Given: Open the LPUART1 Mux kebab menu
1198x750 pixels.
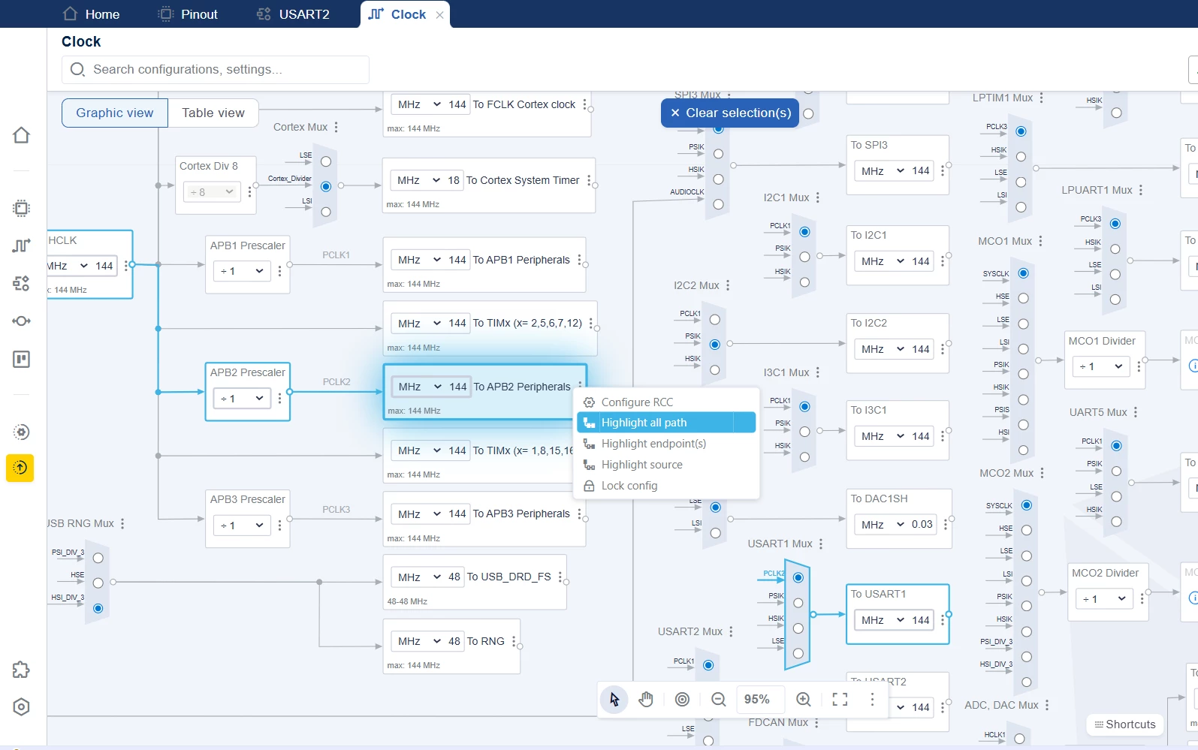Looking at the screenshot, I should 1140,190.
